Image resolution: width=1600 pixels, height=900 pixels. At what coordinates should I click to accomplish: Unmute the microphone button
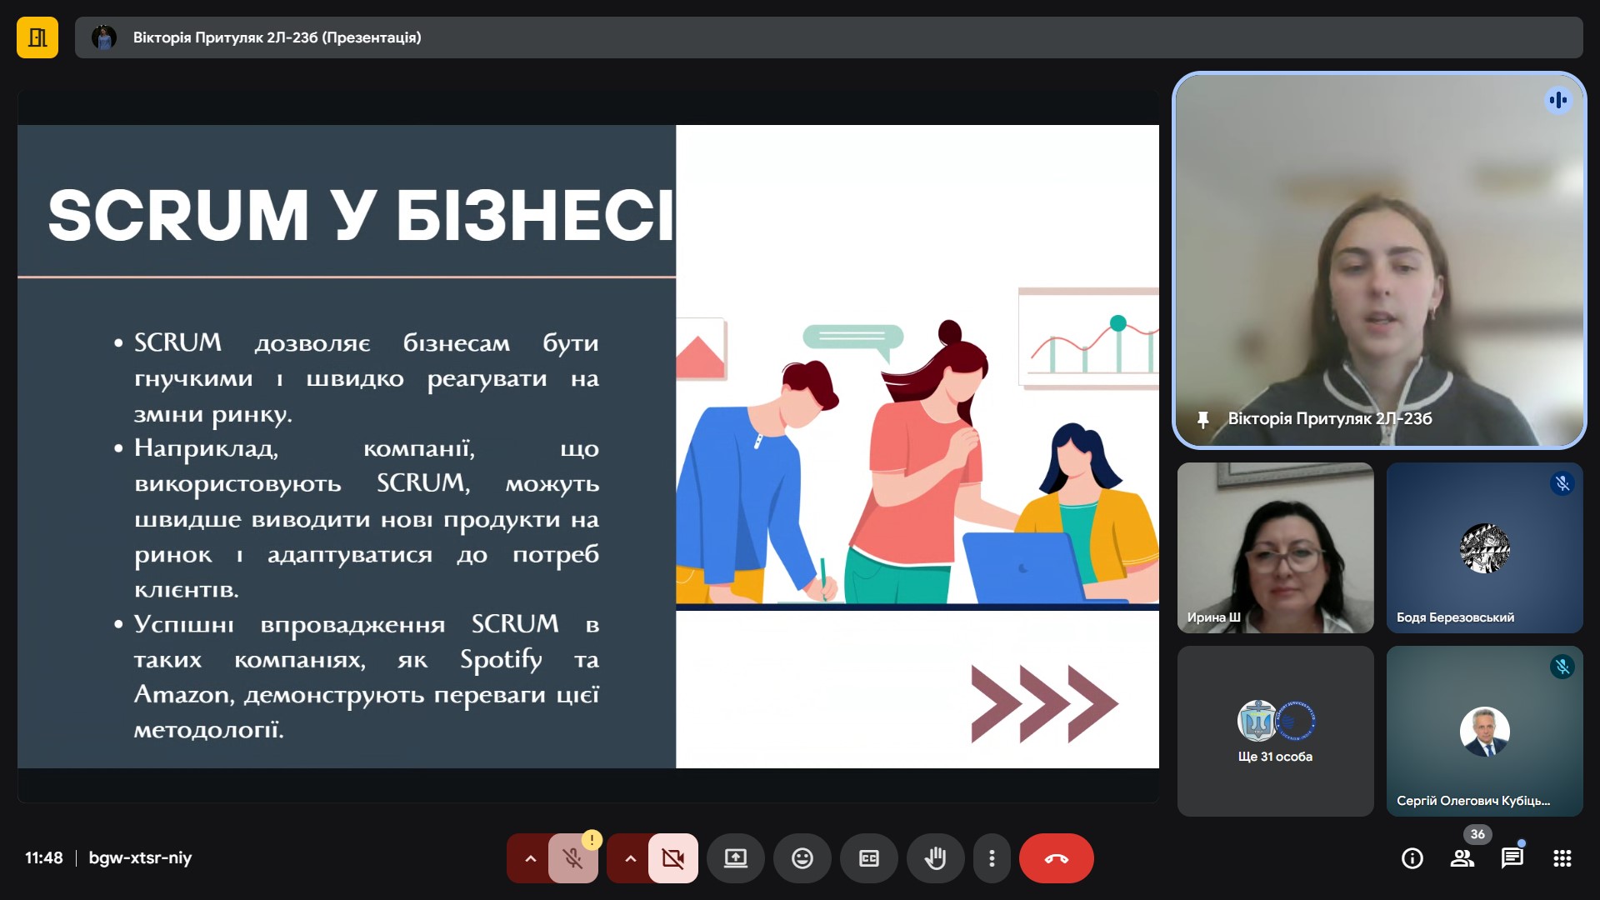pos(572,858)
